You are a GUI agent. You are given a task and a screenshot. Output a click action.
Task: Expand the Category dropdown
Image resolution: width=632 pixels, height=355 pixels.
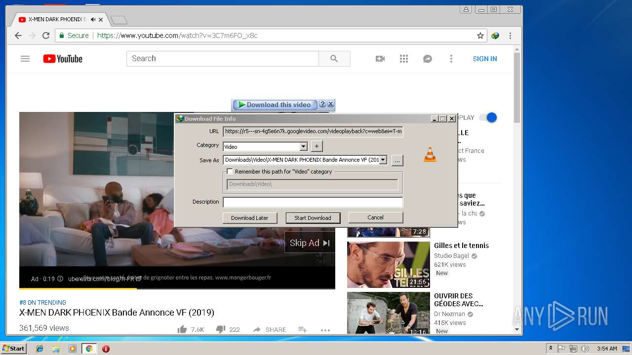point(304,146)
